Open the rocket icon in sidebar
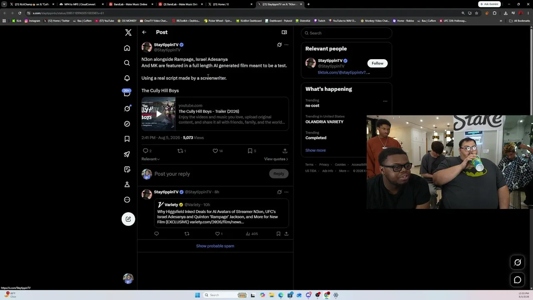Screen dimensions: 533x300 click(x=127, y=154)
